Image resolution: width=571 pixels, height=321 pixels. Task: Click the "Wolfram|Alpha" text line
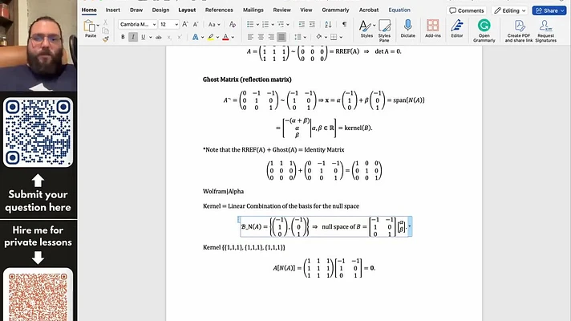coord(223,191)
